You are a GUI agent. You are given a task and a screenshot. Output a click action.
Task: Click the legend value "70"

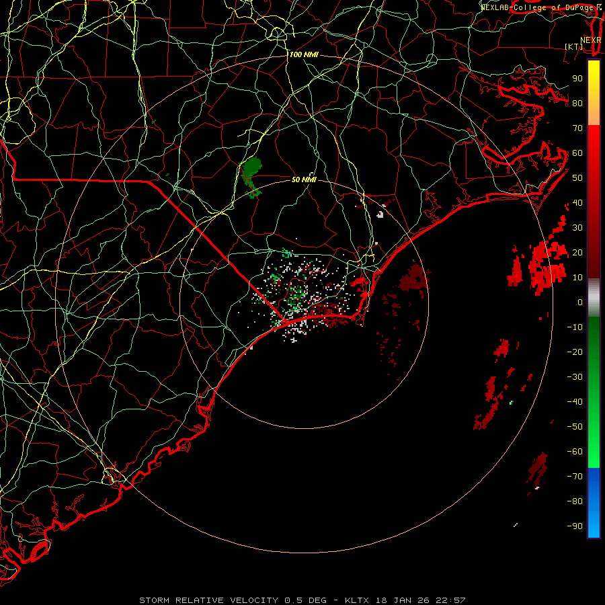577,128
